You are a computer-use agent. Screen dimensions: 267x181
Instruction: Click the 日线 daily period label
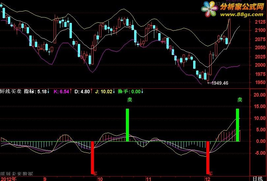[258, 179]
